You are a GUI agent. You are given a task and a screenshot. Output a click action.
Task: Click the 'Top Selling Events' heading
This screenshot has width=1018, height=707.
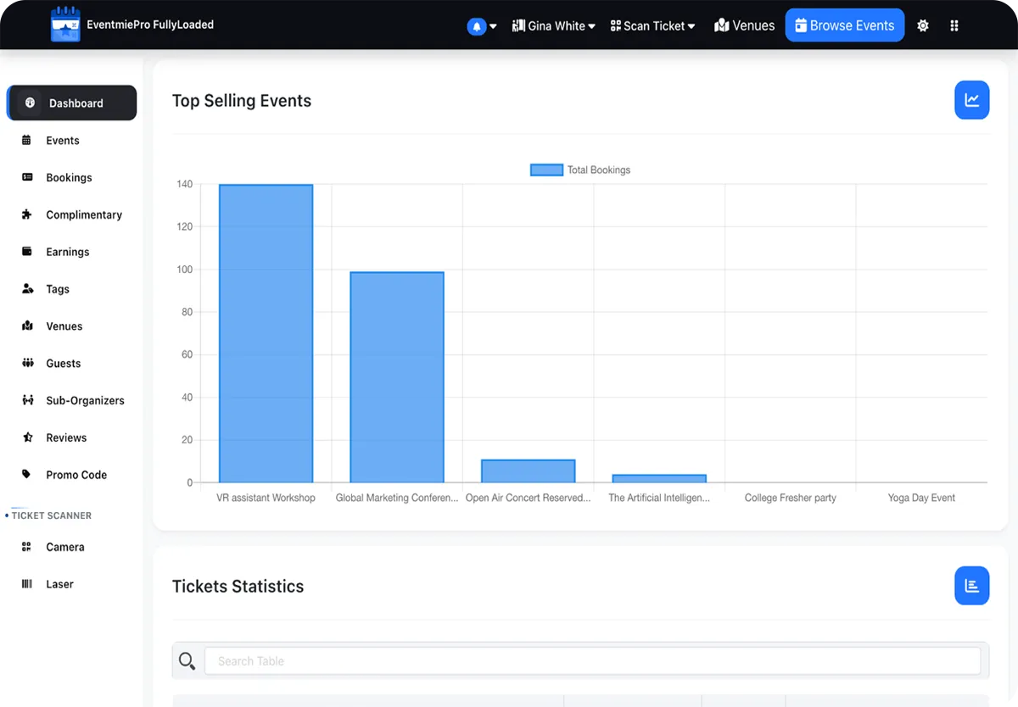[x=242, y=101]
